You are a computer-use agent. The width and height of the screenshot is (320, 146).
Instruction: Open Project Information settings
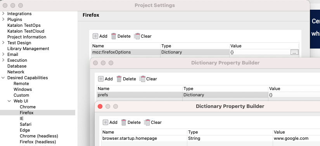point(27,37)
